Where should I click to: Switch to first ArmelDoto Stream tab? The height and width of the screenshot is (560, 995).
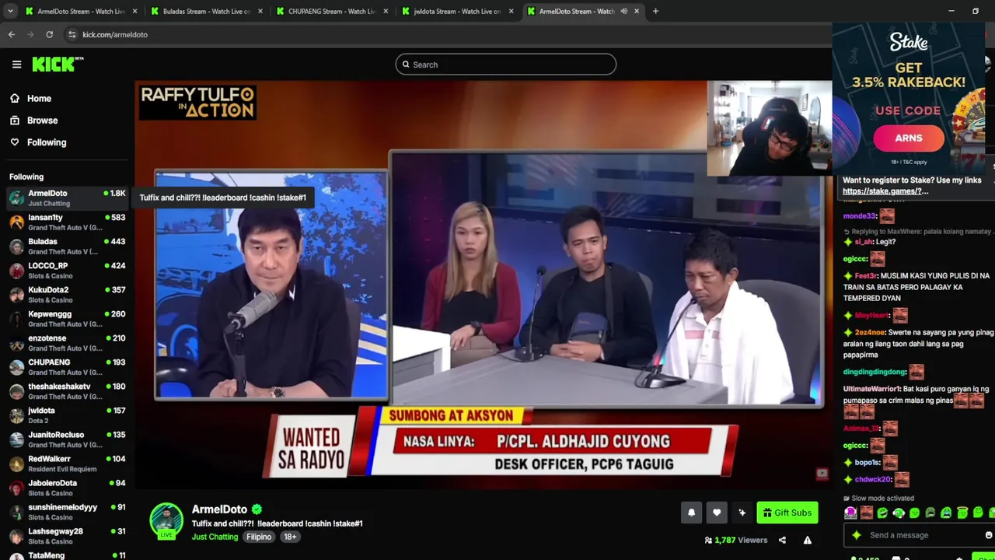(x=81, y=12)
